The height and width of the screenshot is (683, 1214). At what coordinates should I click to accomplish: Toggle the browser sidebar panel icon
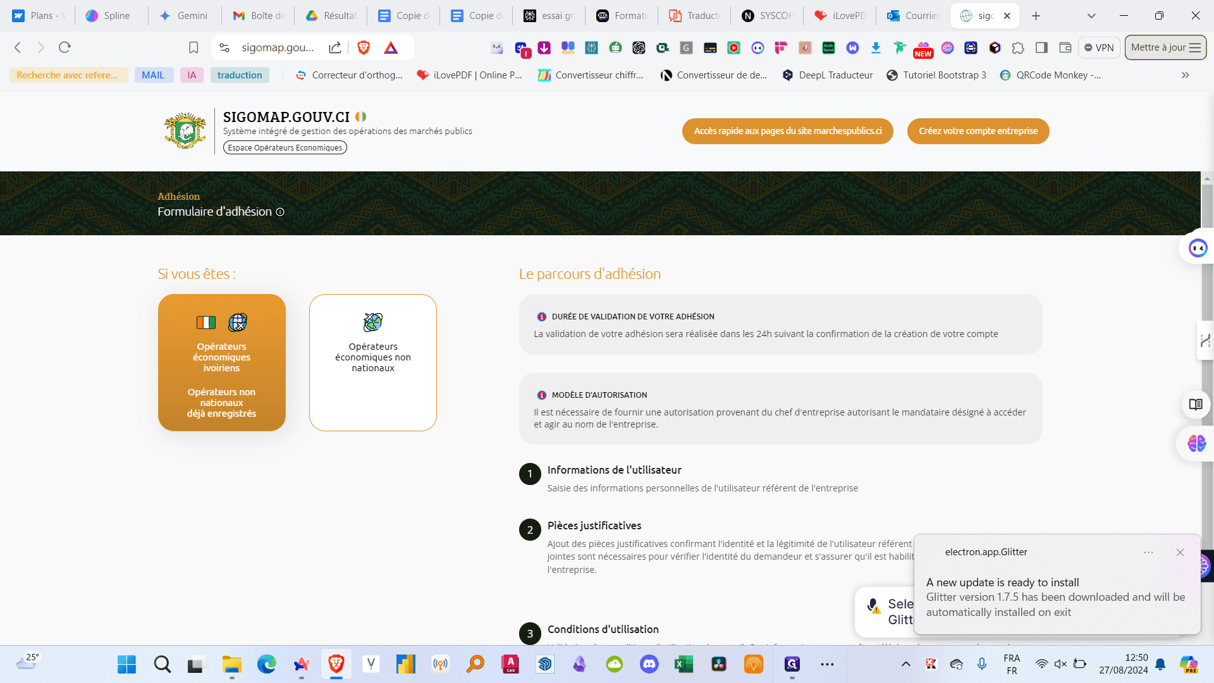tap(1041, 47)
